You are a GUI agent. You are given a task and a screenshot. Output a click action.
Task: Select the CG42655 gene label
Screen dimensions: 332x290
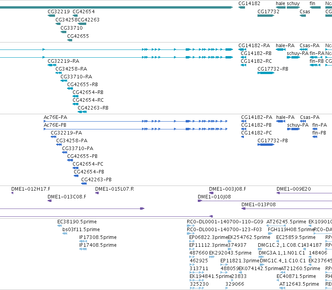[78, 36]
